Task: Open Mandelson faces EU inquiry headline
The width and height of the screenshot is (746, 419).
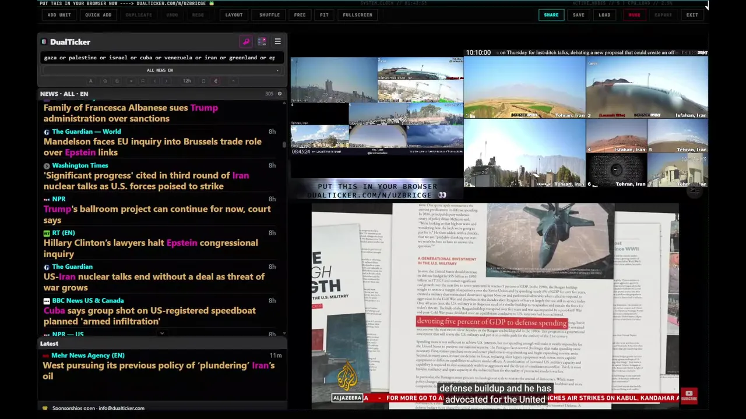Action: tap(152, 147)
